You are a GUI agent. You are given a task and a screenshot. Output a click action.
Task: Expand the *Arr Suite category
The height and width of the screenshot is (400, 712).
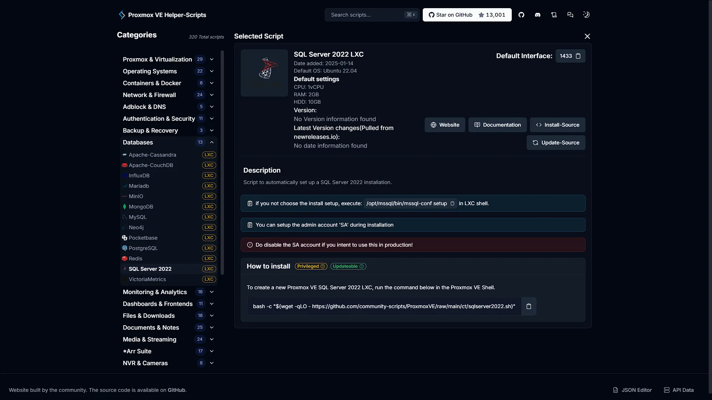pyautogui.click(x=169, y=351)
